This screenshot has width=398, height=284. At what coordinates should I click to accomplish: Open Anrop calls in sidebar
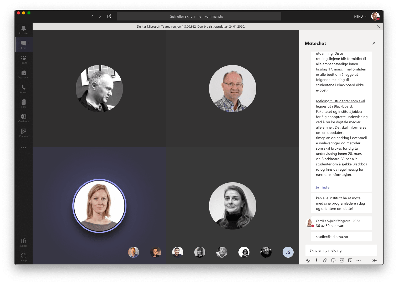(24, 89)
